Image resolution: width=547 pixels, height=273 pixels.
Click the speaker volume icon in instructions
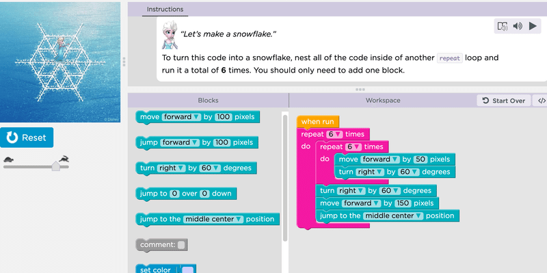pyautogui.click(x=518, y=26)
